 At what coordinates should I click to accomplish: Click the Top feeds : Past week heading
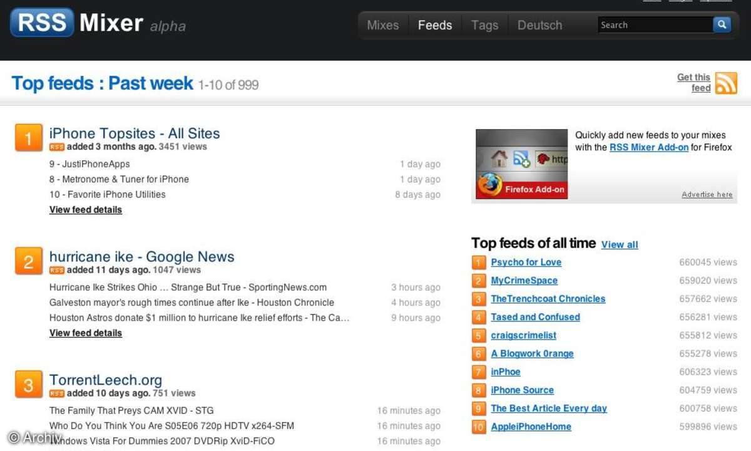(102, 83)
